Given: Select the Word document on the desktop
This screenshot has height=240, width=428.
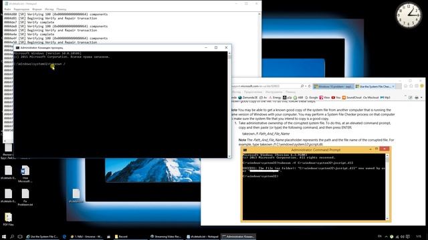Looking at the screenshot, I should click(x=25, y=174).
